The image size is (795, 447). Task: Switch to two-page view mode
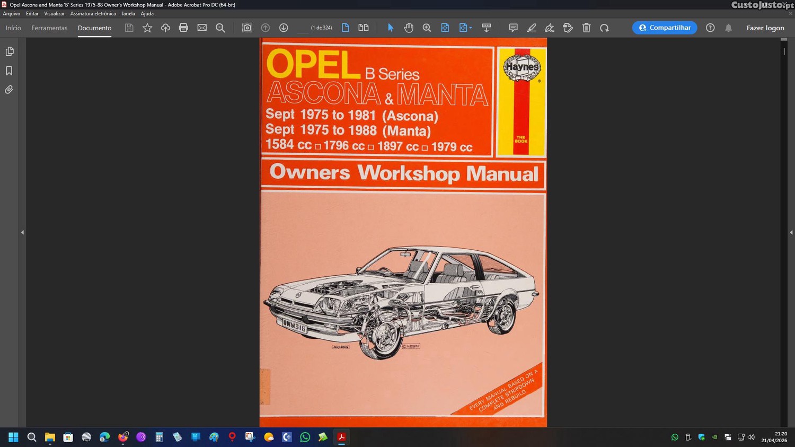364,28
